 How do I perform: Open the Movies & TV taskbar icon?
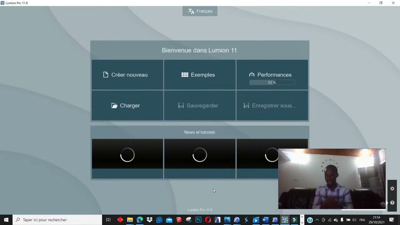point(256,220)
